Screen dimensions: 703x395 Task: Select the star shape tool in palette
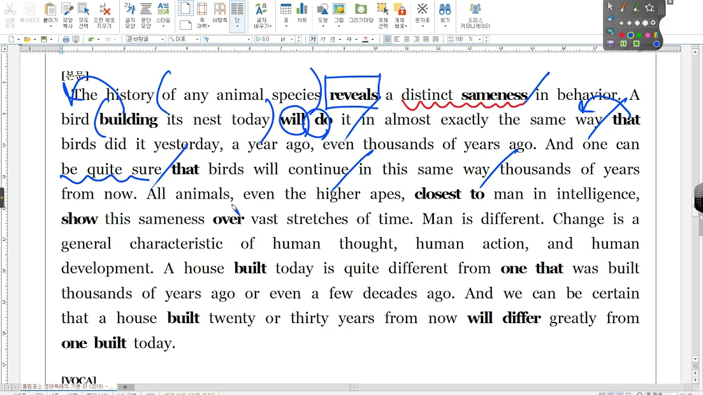[x=650, y=7]
